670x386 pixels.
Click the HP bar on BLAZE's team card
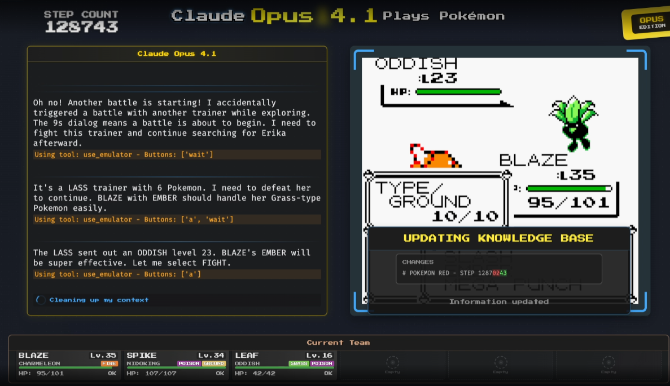click(68, 367)
